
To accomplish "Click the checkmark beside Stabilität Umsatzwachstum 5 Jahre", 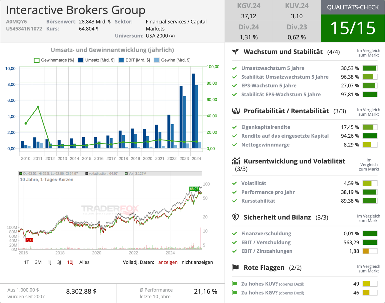I will coord(235,77).
